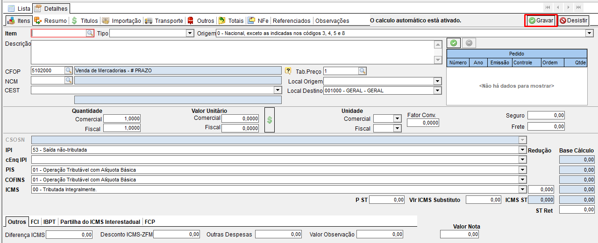Expand the Origem dropdown list

pyautogui.click(x=589, y=34)
